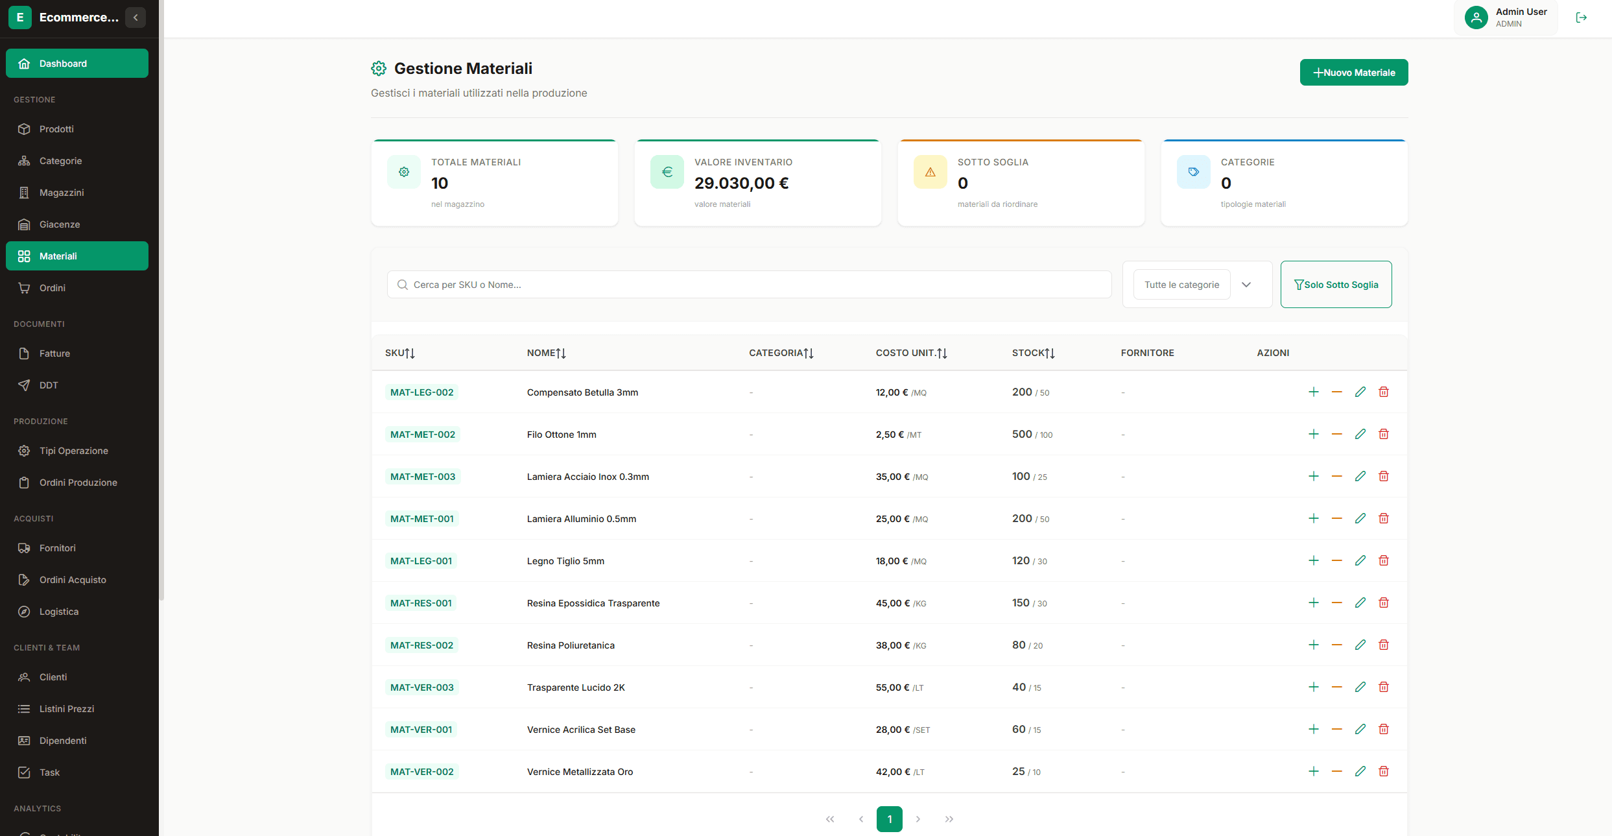This screenshot has height=836, width=1612.
Task: Increase stock for Lamiera Acciaio Inox 0.3mm
Action: tap(1313, 476)
